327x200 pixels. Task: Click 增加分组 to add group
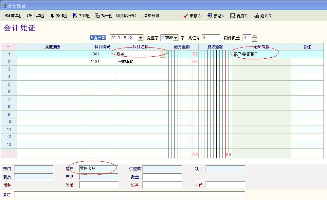coord(151,16)
